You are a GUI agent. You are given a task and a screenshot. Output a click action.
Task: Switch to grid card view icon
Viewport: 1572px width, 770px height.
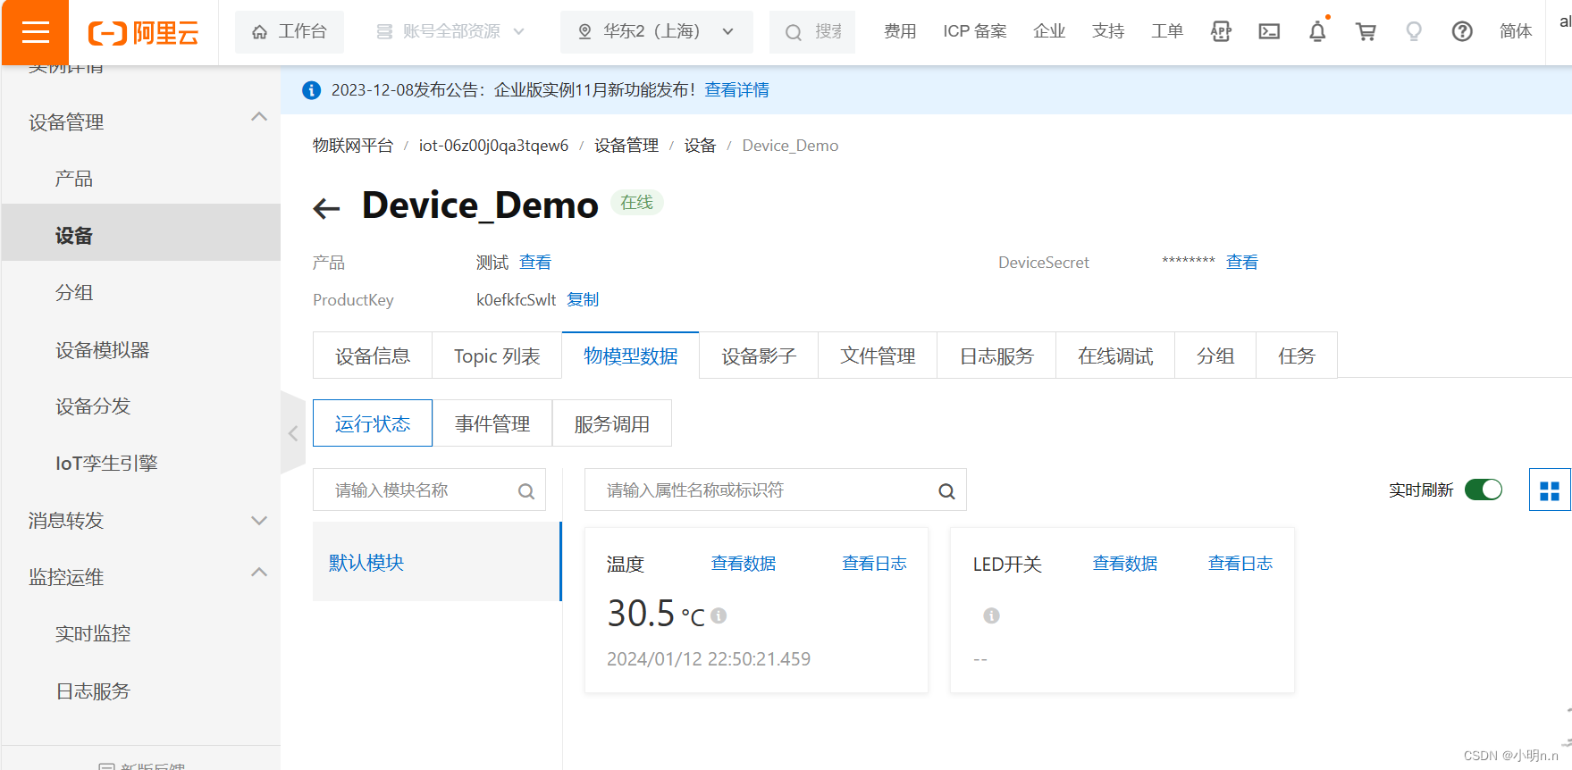pos(1550,490)
